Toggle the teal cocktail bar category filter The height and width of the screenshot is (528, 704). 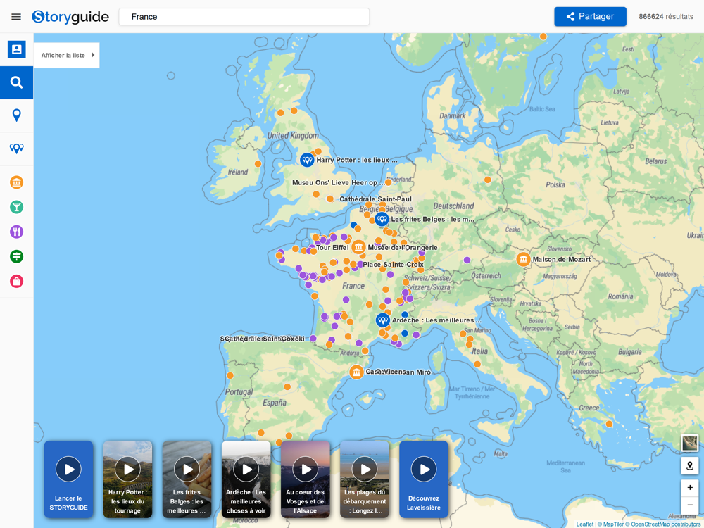click(x=17, y=207)
